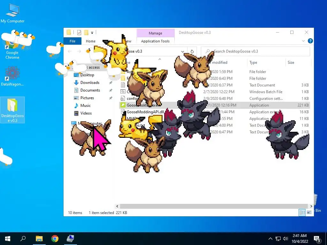The image size is (327, 245).
Task: Open the File ribbon tab
Action: pos(72,41)
